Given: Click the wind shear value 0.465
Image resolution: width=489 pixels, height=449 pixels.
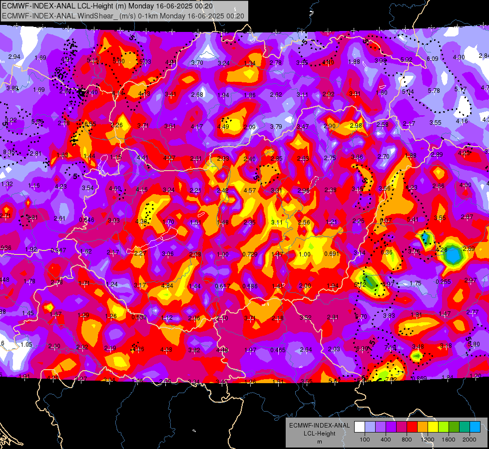Looking at the screenshot, I should coord(278,350).
